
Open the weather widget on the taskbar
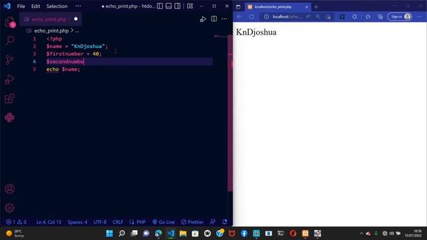[15, 233]
